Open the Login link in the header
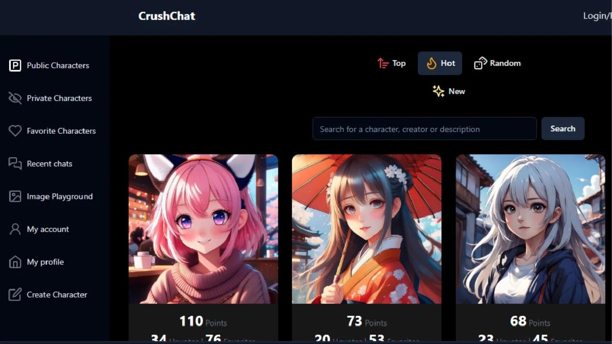Screen dimensions: 612x344 coord(597,16)
